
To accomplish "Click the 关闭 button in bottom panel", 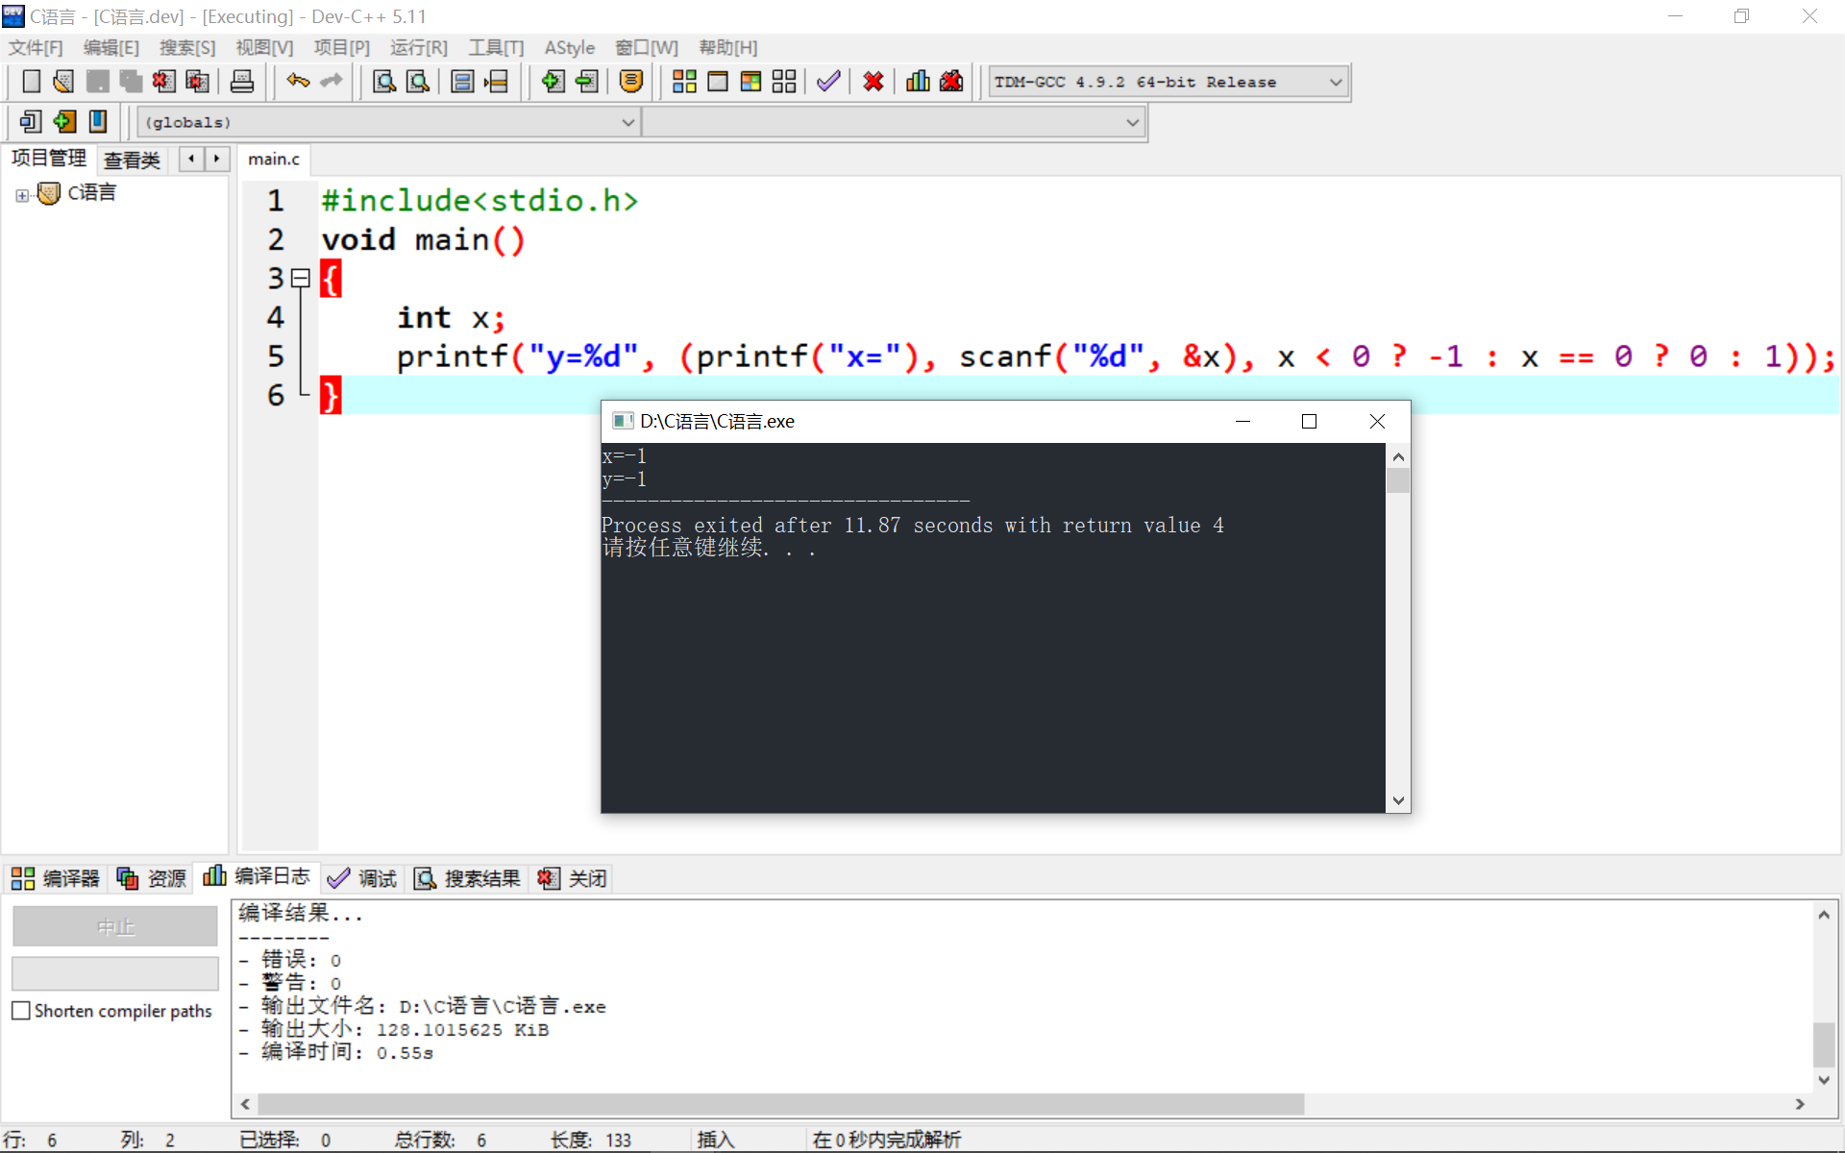I will 573,878.
